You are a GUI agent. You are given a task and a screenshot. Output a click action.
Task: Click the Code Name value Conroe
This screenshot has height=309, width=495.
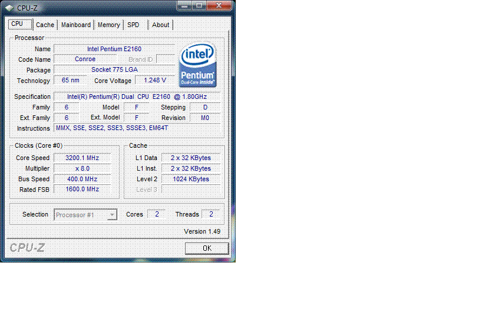pos(85,59)
